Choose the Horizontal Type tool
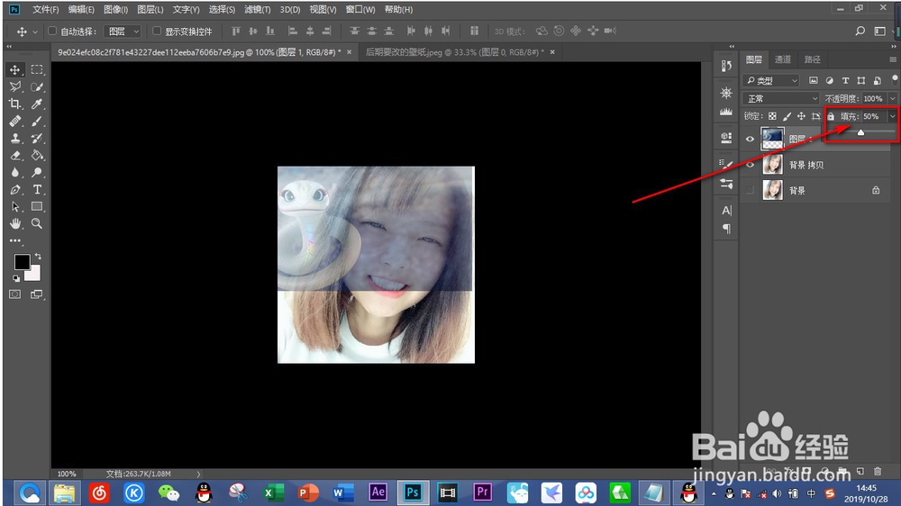901x506 pixels. click(x=37, y=190)
